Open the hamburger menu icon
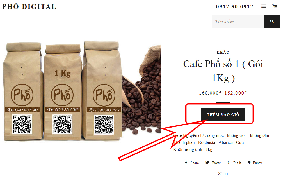The width and height of the screenshot is (281, 183). click(264, 6)
